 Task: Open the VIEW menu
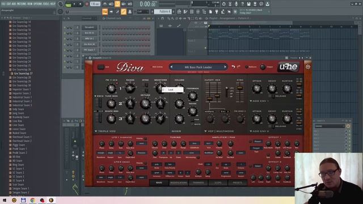[x=29, y=4]
